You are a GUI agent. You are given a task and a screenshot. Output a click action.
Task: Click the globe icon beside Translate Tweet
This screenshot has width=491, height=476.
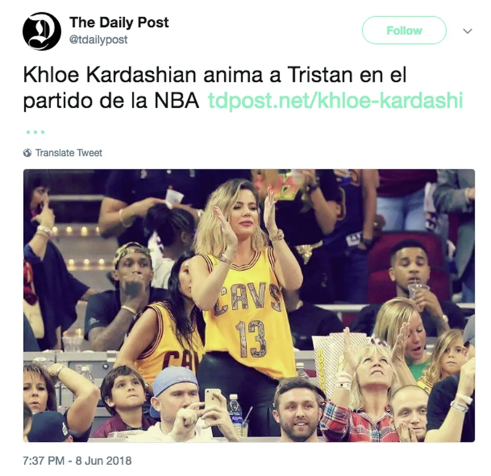(27, 153)
